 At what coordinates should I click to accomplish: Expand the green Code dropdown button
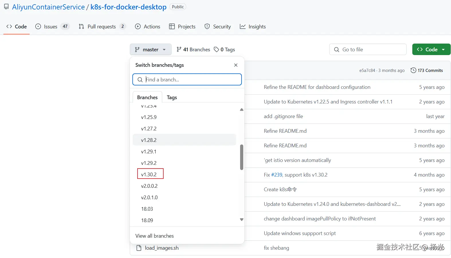point(431,50)
